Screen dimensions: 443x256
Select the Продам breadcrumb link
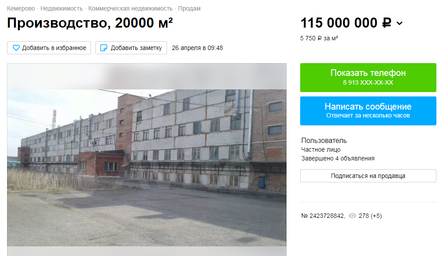pos(189,8)
